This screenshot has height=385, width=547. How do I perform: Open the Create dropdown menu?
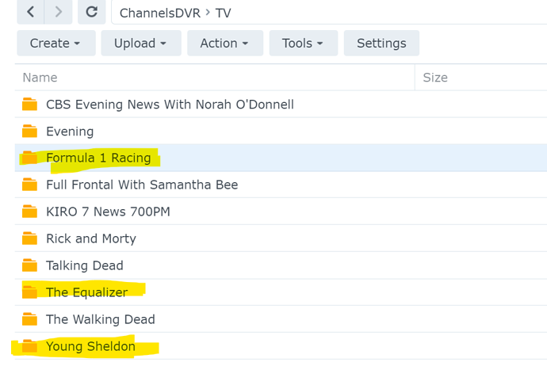point(55,44)
